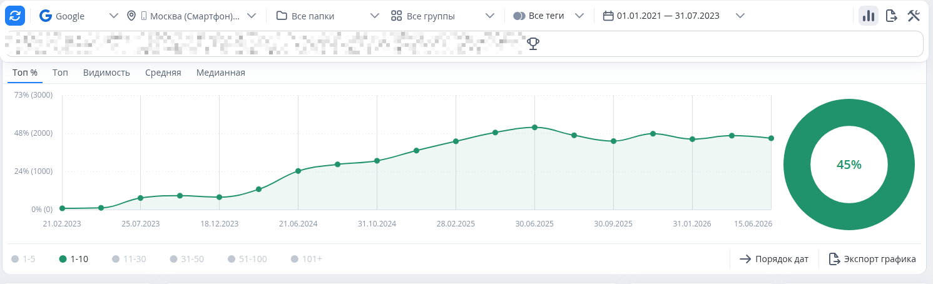Click the 0% (0) axis label
This screenshot has height=284, width=933.
42,210
